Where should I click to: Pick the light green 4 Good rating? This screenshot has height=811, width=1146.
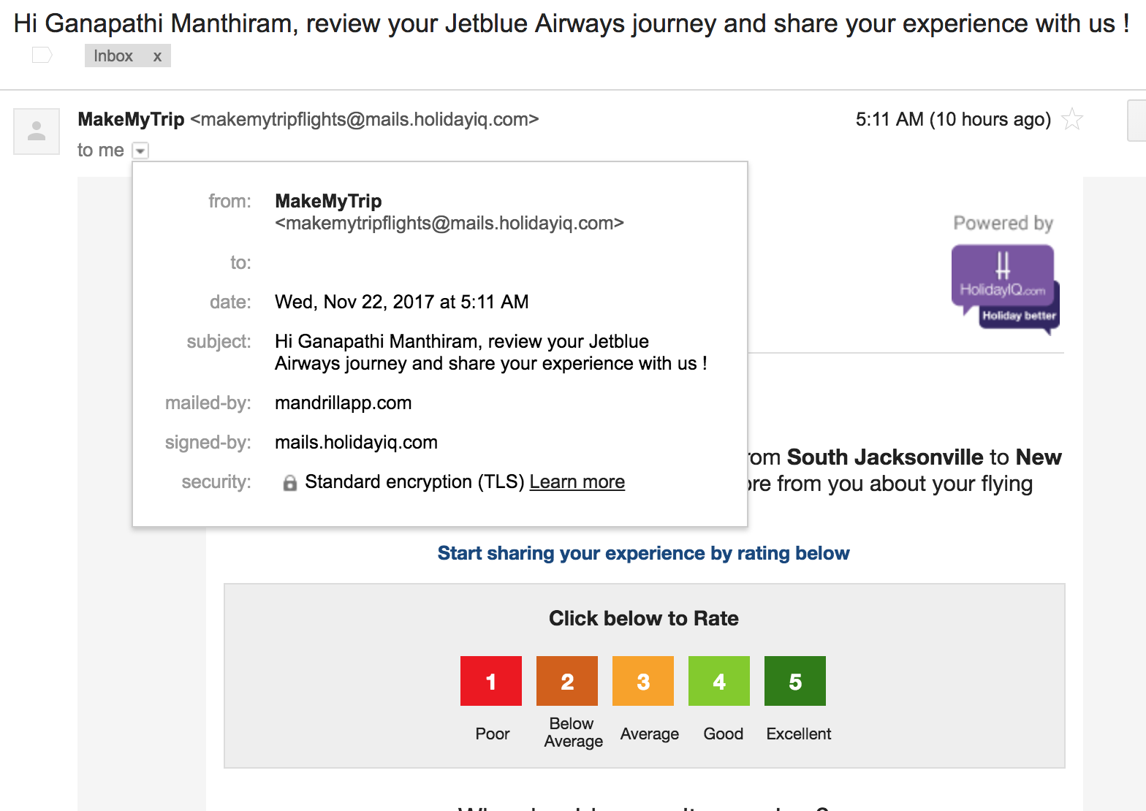pos(719,681)
